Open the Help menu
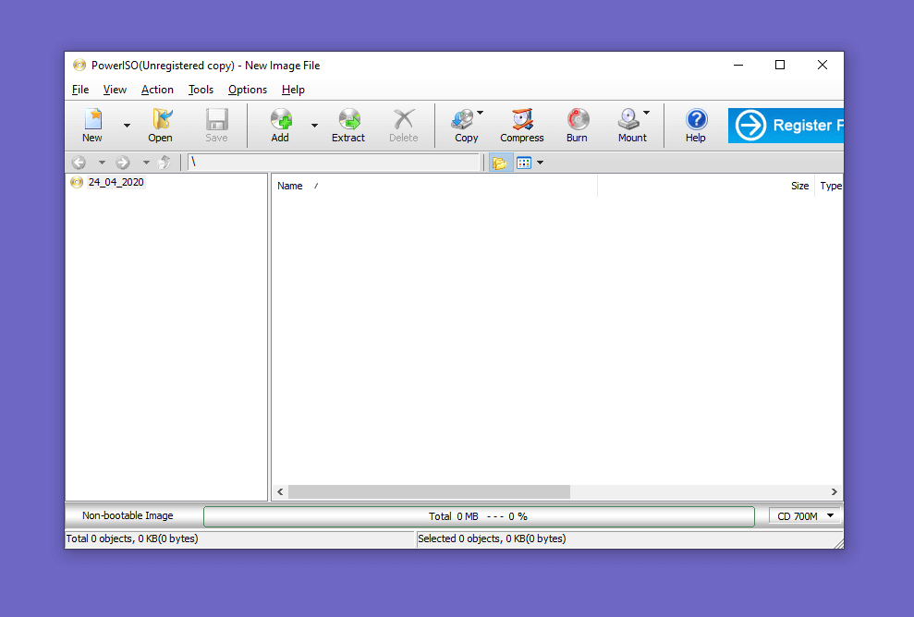Screen dimensions: 914x617 coord(293,90)
